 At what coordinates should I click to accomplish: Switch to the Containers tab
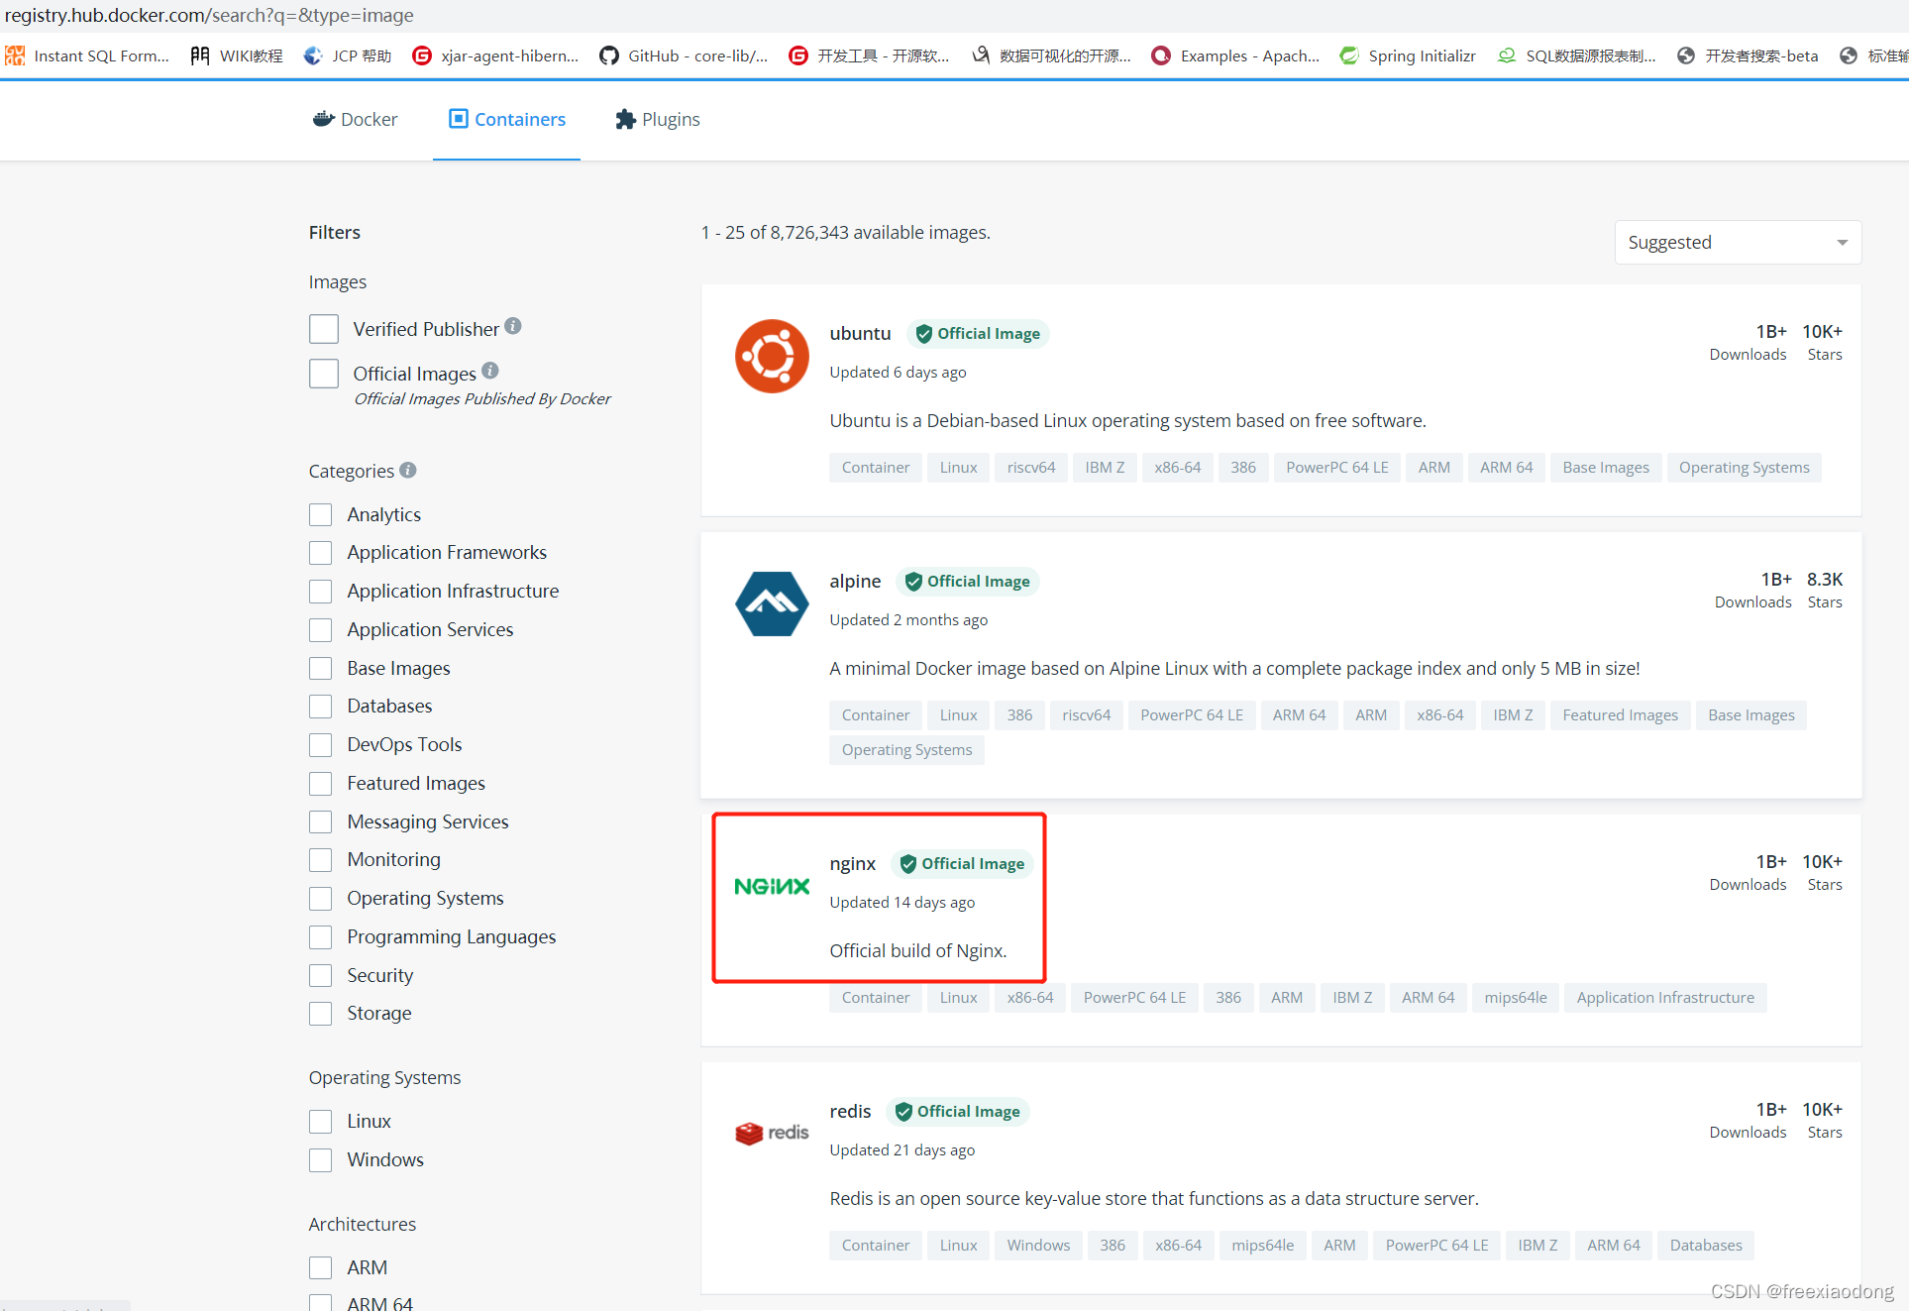point(506,119)
